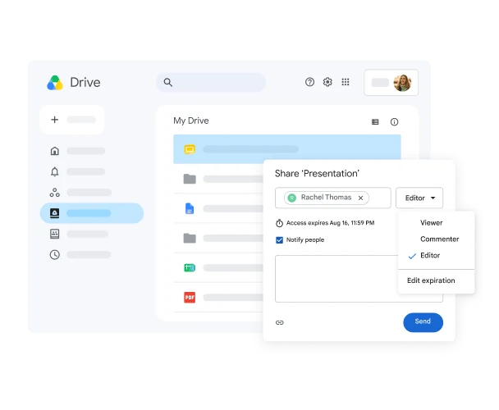Viewport: 499px width, 410px height.
Task: Remove Rachel Thomas chip with X
Action: [x=360, y=198]
